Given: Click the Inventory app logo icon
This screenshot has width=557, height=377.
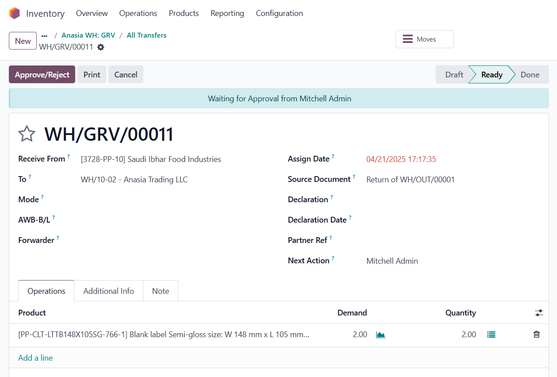Looking at the screenshot, I should click(15, 13).
